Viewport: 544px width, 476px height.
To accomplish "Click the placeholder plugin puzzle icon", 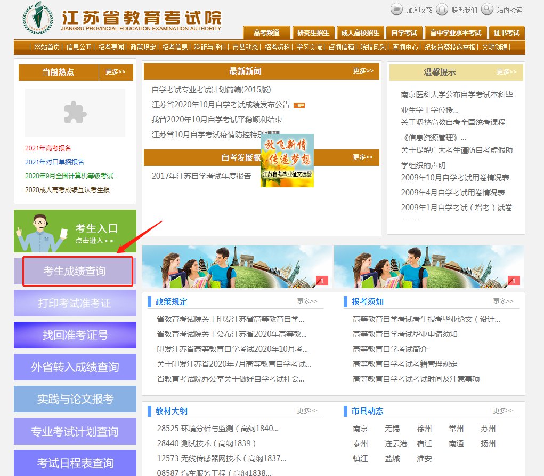I will (75, 113).
